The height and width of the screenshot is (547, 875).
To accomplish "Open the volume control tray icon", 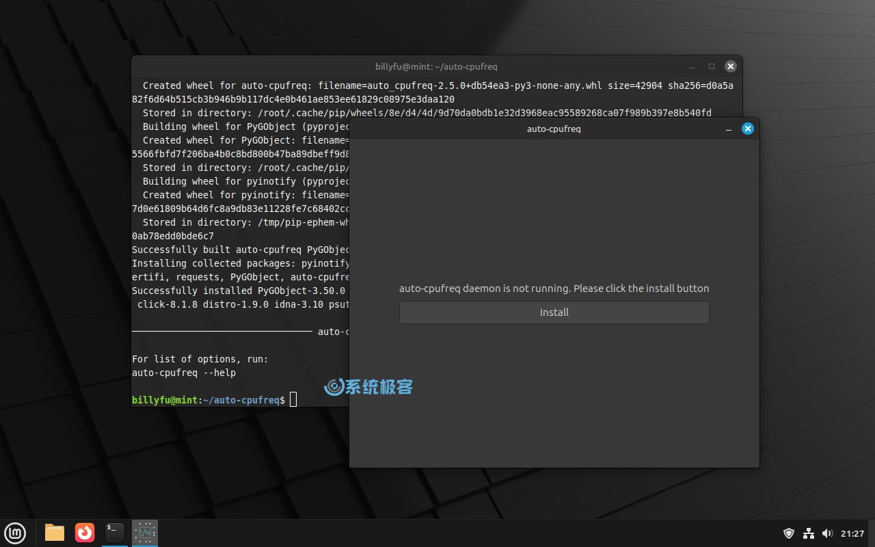I will click(x=827, y=533).
